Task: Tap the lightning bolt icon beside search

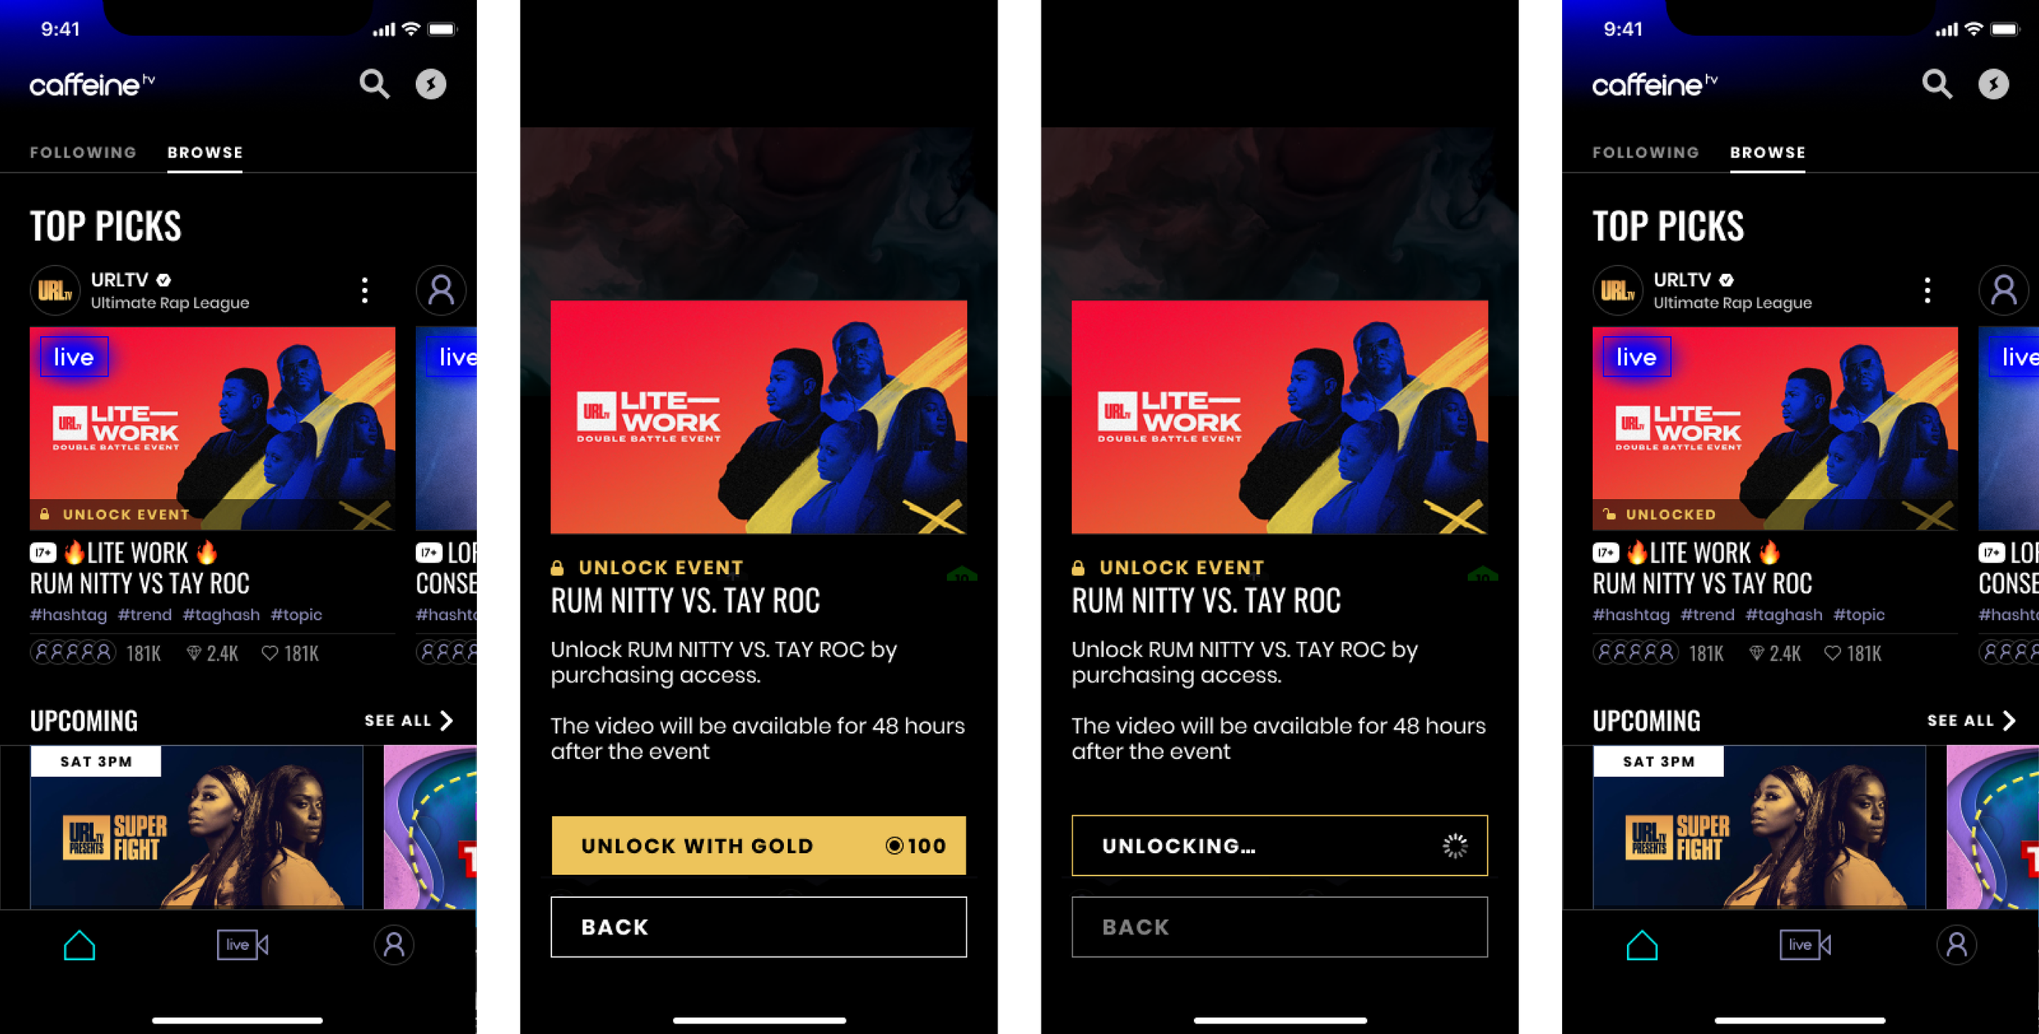Action: point(431,84)
